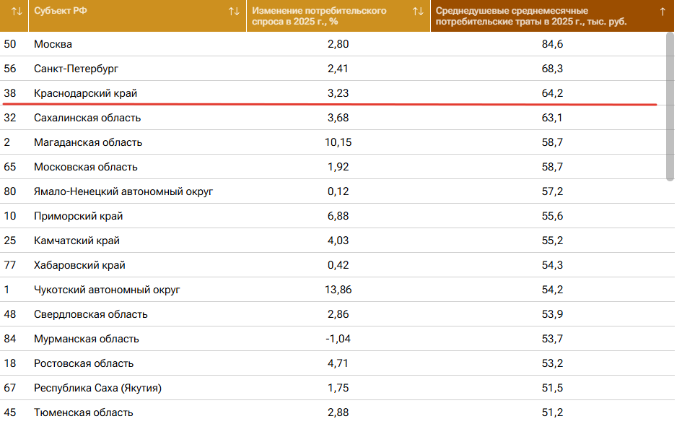The width and height of the screenshot is (682, 424).
Task: Click value 3,68 for Сахалинская область
Action: pos(338,118)
